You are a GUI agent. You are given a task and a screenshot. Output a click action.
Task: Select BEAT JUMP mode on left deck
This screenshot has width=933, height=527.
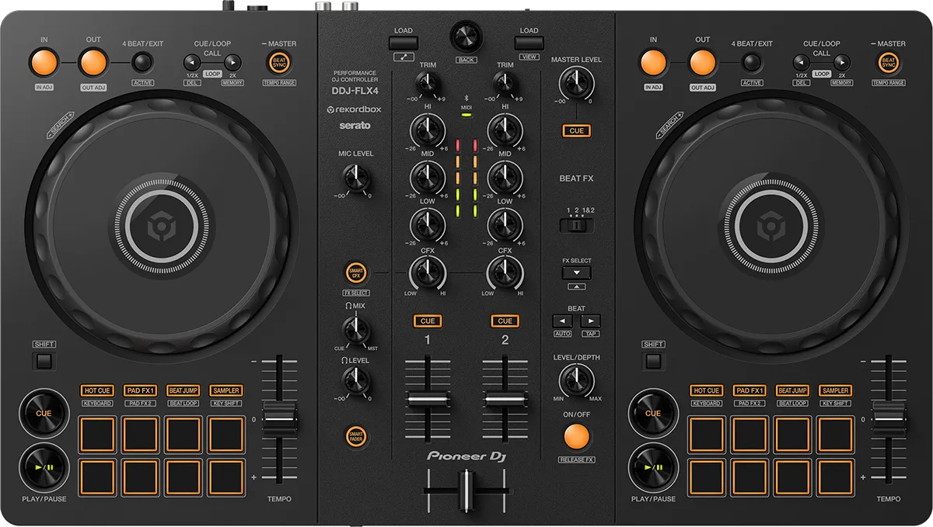(x=183, y=390)
